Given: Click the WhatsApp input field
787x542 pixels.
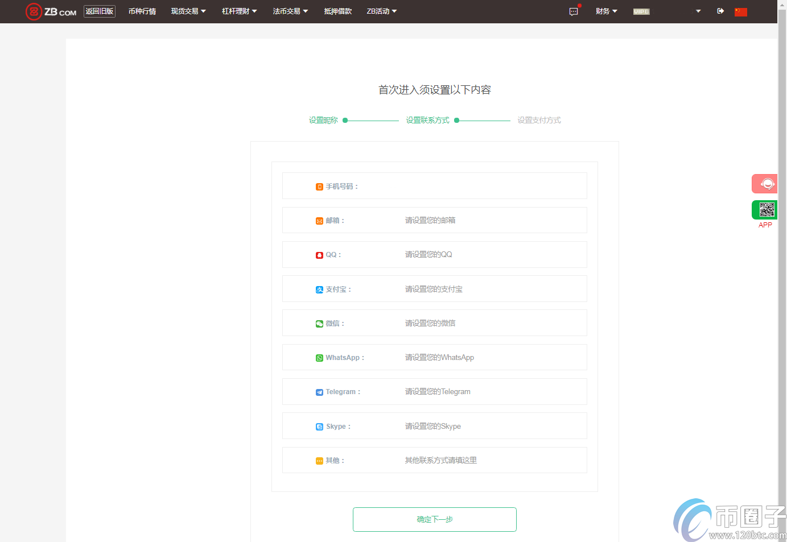Looking at the screenshot, I should tap(435, 357).
